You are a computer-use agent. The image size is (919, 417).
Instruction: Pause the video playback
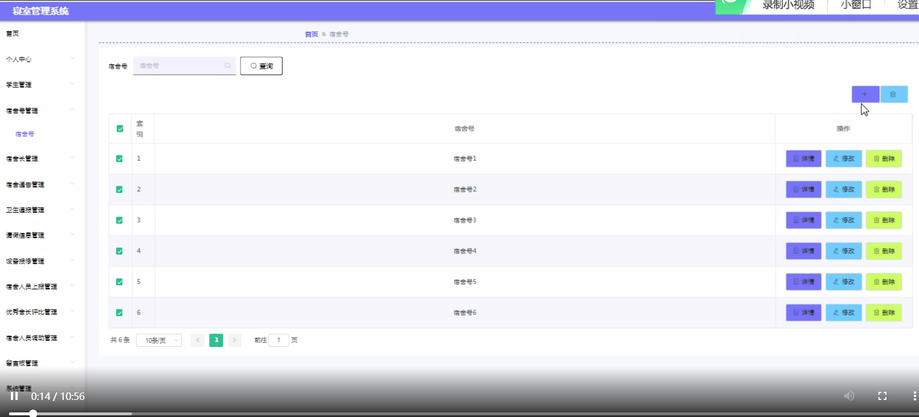(14, 396)
